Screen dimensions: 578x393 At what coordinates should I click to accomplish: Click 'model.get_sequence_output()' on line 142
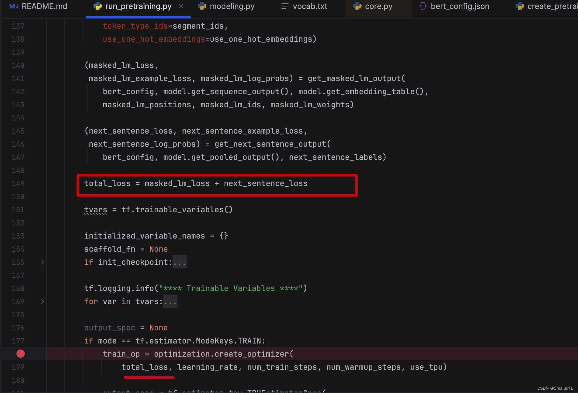(x=226, y=92)
